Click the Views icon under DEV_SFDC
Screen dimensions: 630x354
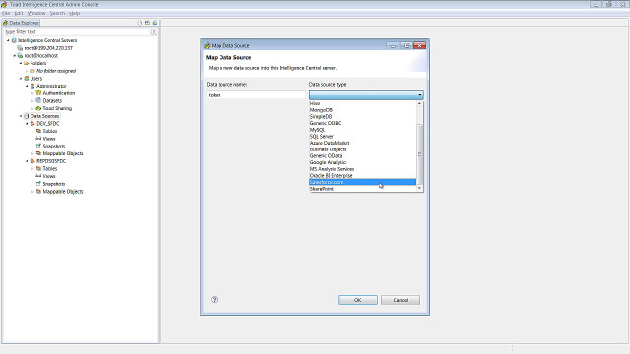tap(38, 139)
